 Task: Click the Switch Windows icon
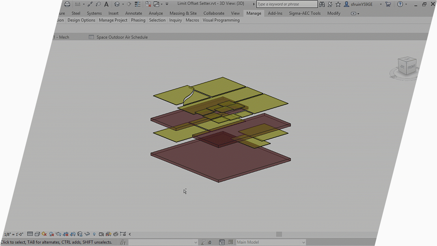point(156,4)
